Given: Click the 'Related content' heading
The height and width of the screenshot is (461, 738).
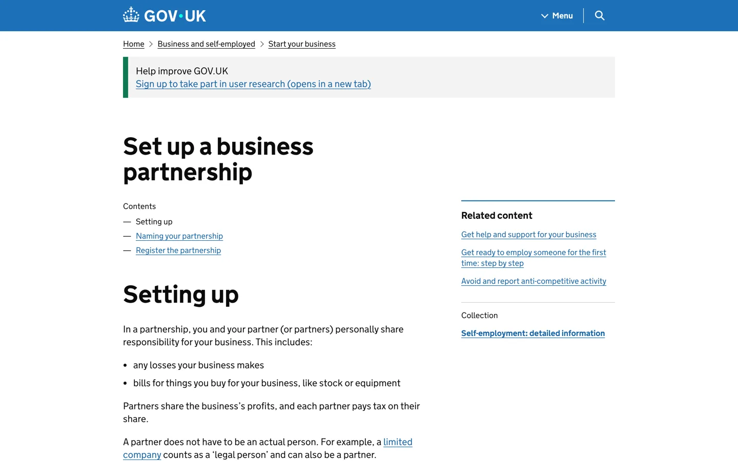Looking at the screenshot, I should pyautogui.click(x=497, y=216).
